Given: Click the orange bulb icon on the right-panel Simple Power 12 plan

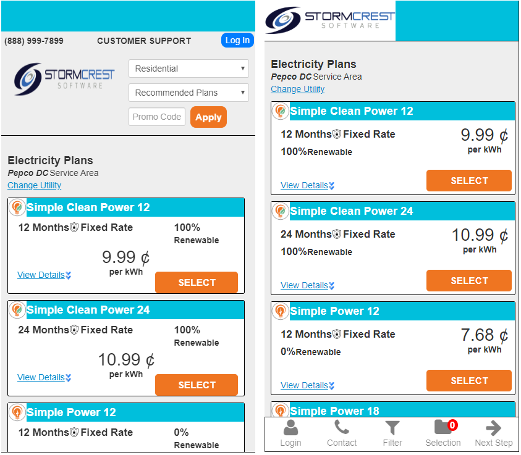Looking at the screenshot, I should 281,311.
